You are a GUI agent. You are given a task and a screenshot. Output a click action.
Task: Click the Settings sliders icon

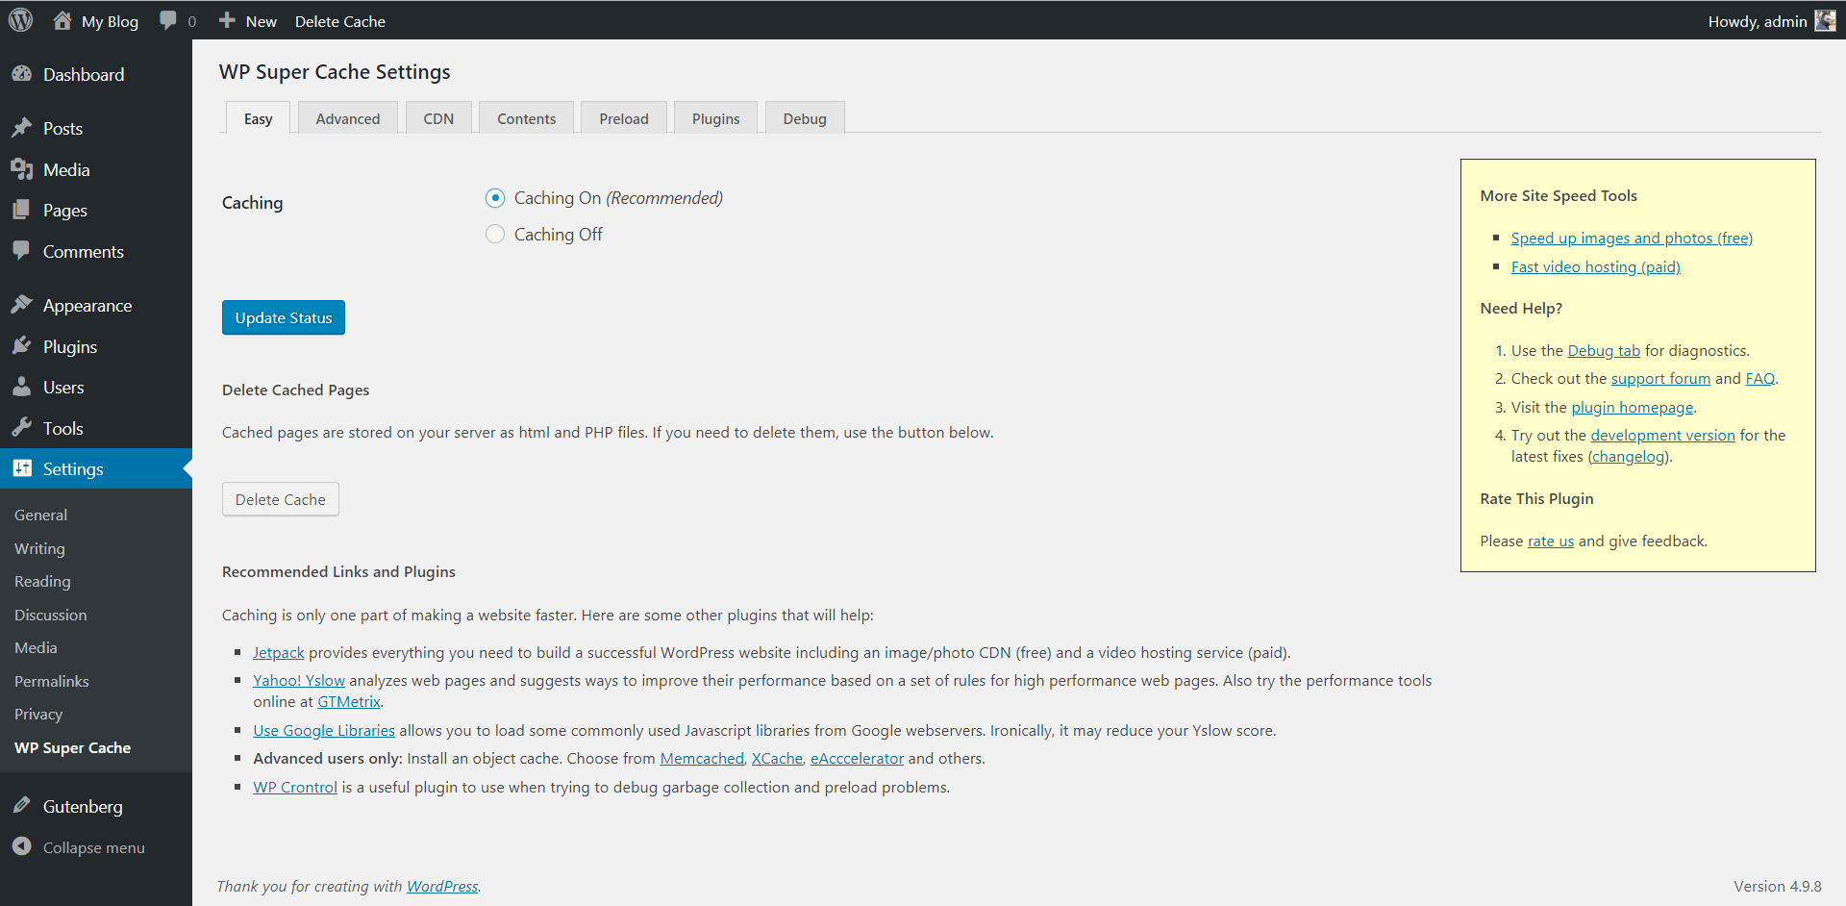pyautogui.click(x=22, y=468)
